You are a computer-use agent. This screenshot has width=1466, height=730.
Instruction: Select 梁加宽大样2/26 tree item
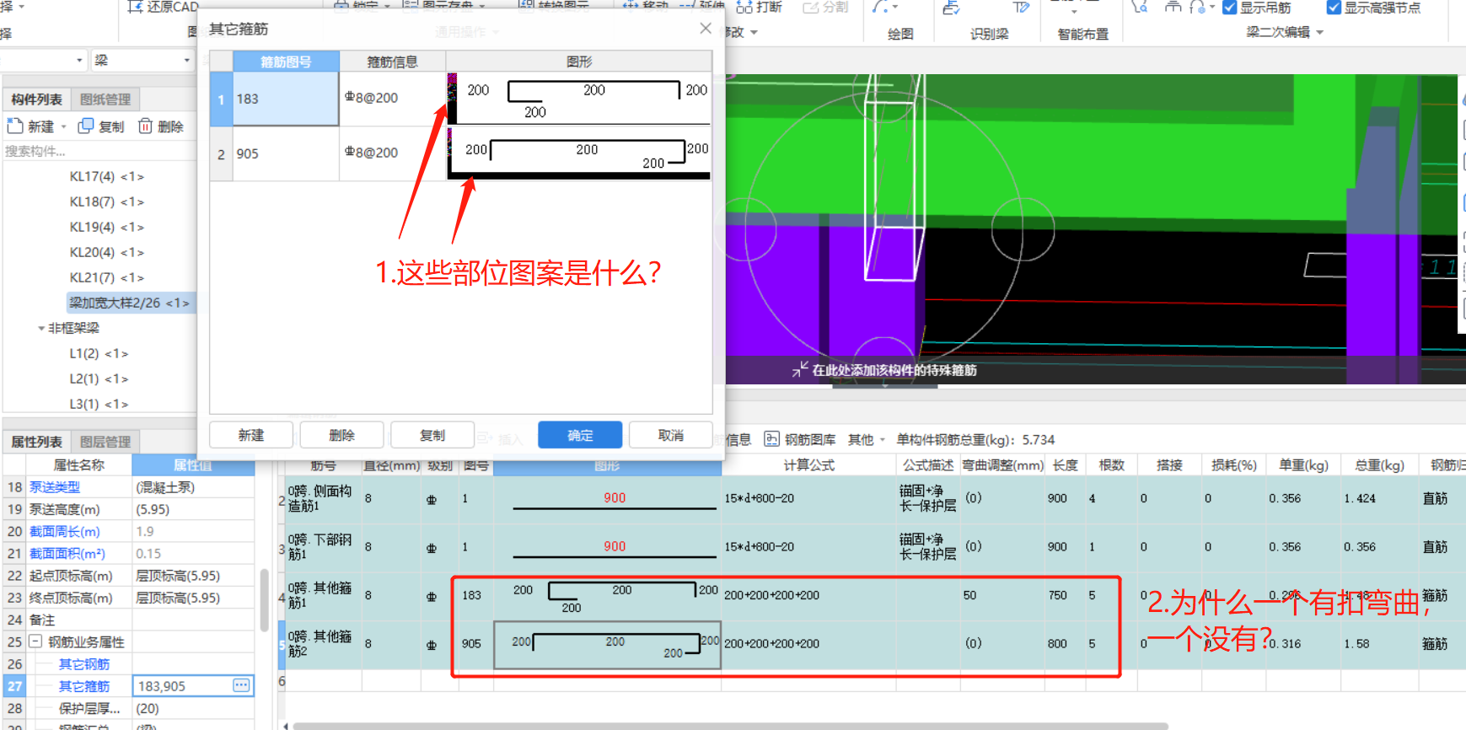(129, 303)
